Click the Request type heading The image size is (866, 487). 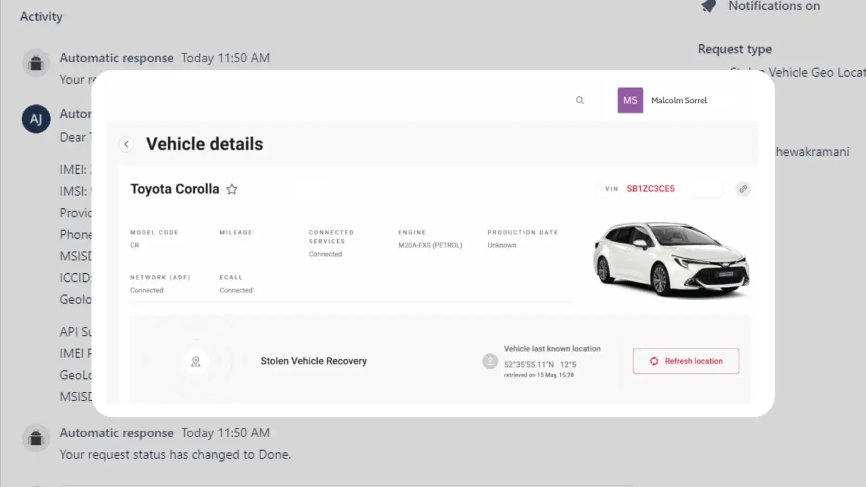(x=735, y=49)
